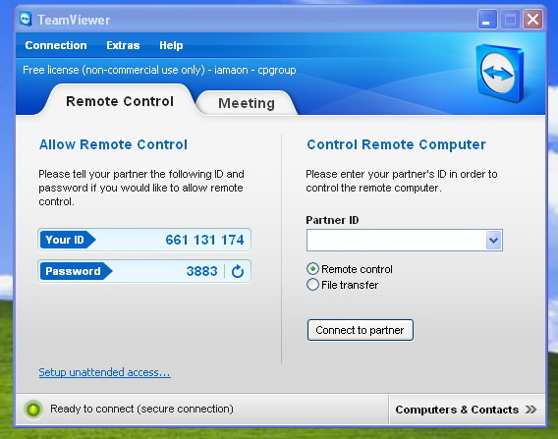
Task: Select the Remote Control tab
Action: coord(120,101)
